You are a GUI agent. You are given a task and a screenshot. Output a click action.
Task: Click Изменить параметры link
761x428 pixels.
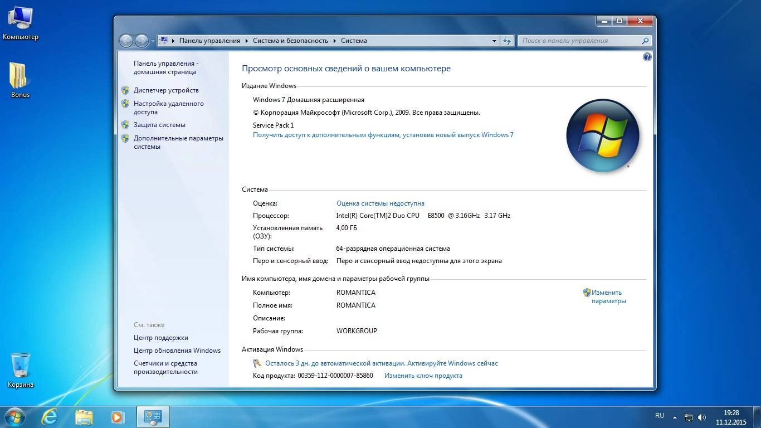point(609,296)
